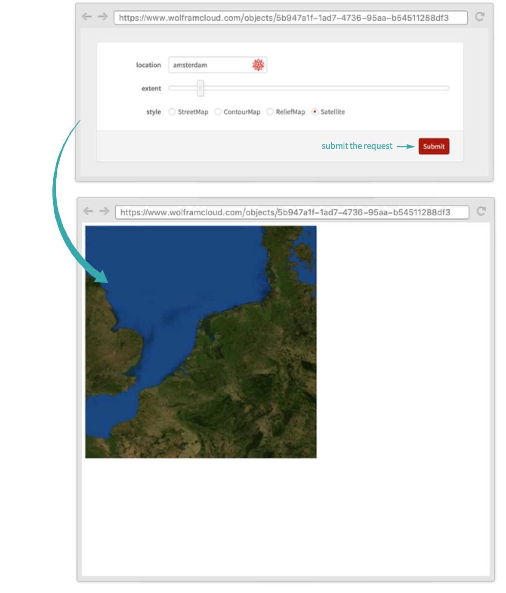Select the Satellite style radio button
506x593 pixels.
[x=315, y=112]
